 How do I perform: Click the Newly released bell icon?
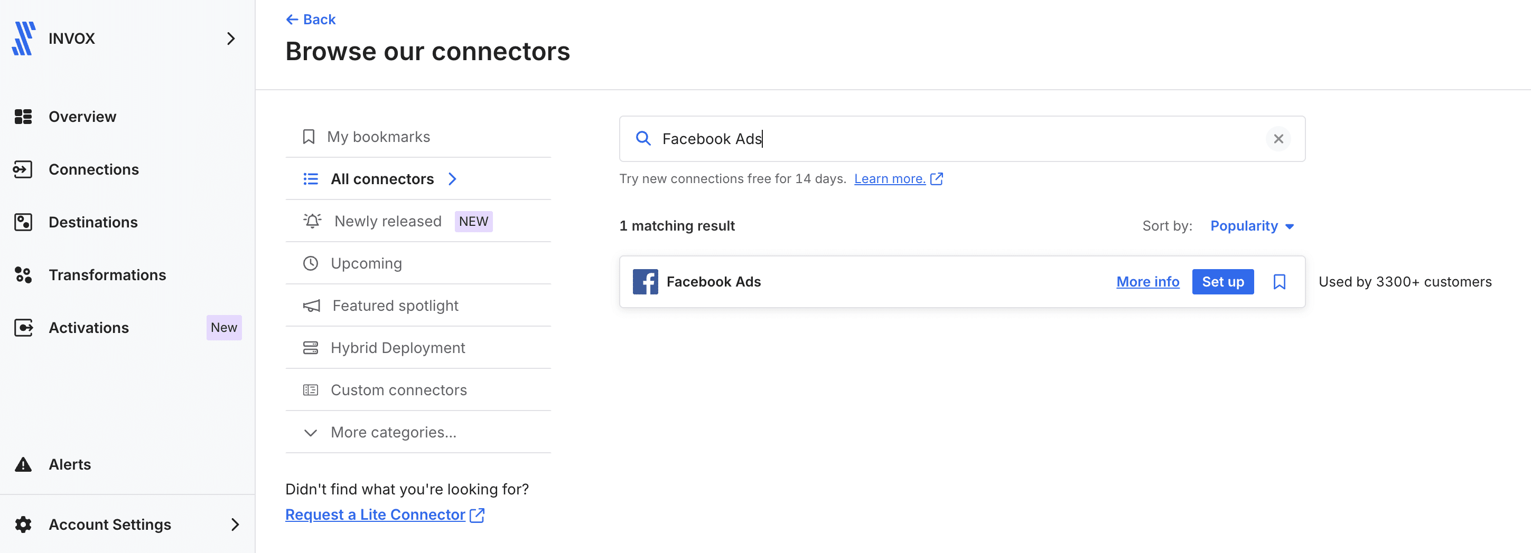tap(312, 221)
